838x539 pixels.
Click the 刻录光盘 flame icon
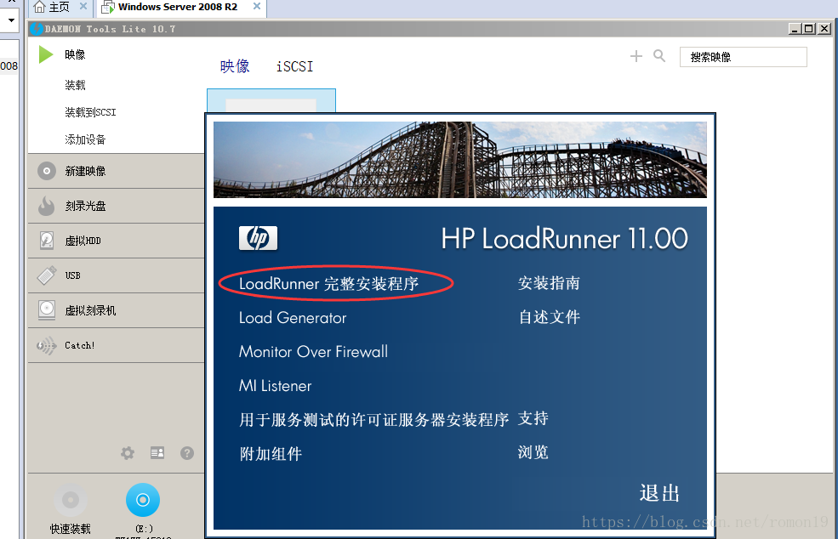click(x=47, y=206)
